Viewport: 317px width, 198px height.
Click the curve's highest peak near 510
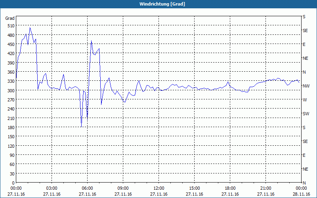[30, 28]
